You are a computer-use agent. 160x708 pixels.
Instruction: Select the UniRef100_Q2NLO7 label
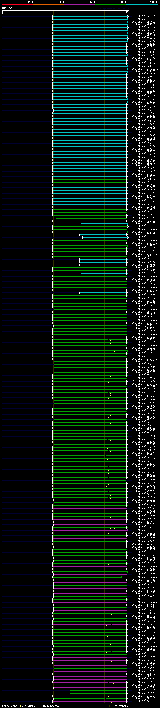point(143,279)
